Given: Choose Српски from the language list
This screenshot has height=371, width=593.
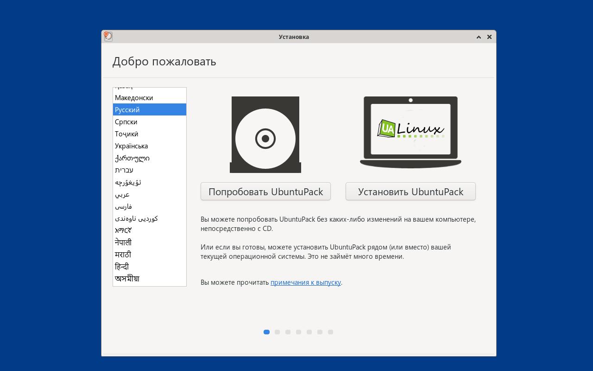Looking at the screenshot, I should click(x=150, y=122).
